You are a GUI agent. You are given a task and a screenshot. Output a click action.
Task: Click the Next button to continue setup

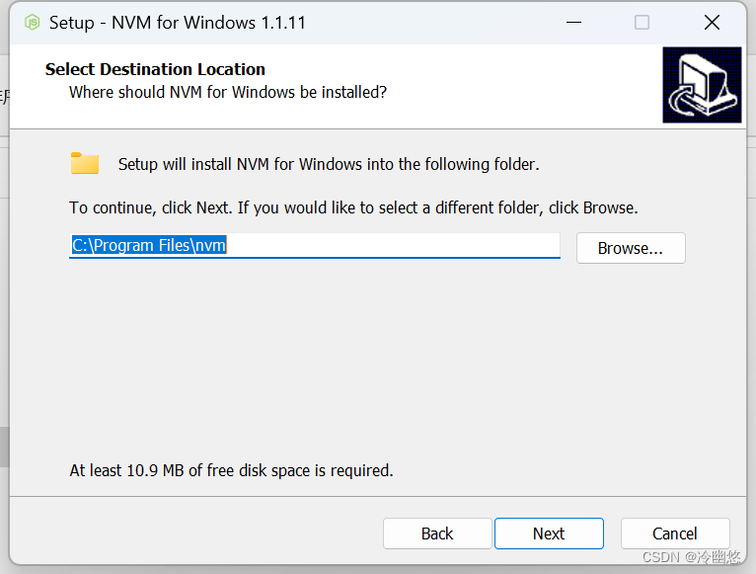point(549,533)
